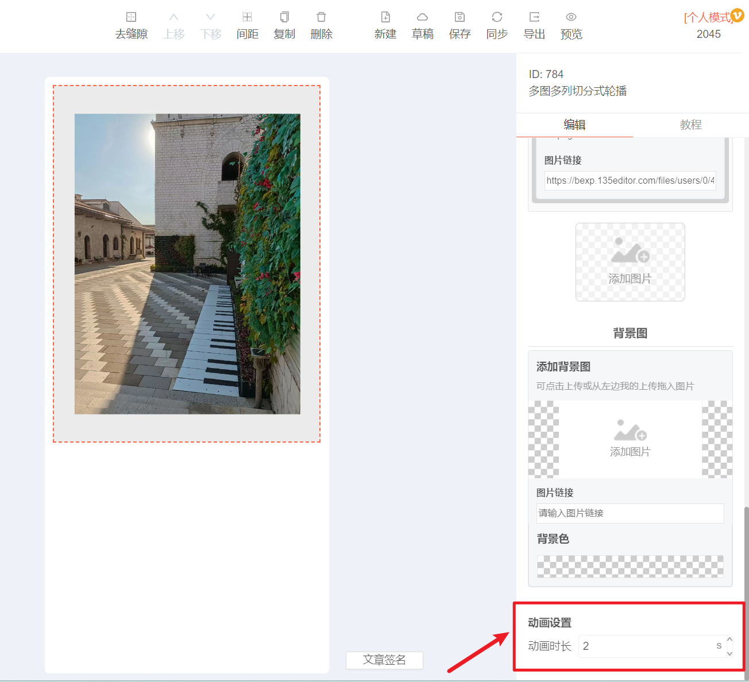The width and height of the screenshot is (749, 682).
Task: Click the 动画时长 value input field
Action: point(652,646)
